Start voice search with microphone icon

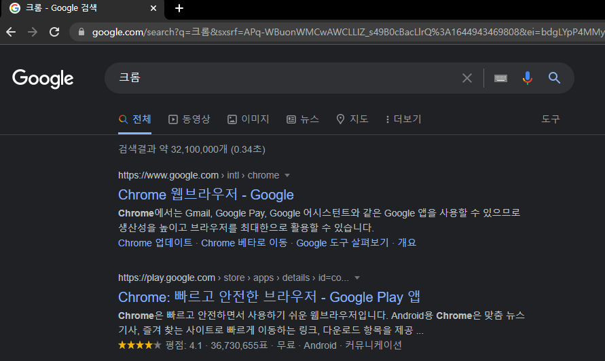point(528,78)
